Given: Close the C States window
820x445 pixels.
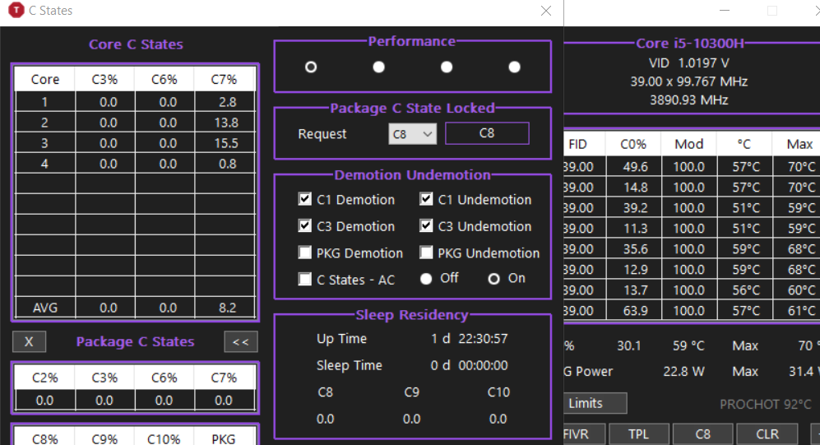Looking at the screenshot, I should tap(546, 11).
